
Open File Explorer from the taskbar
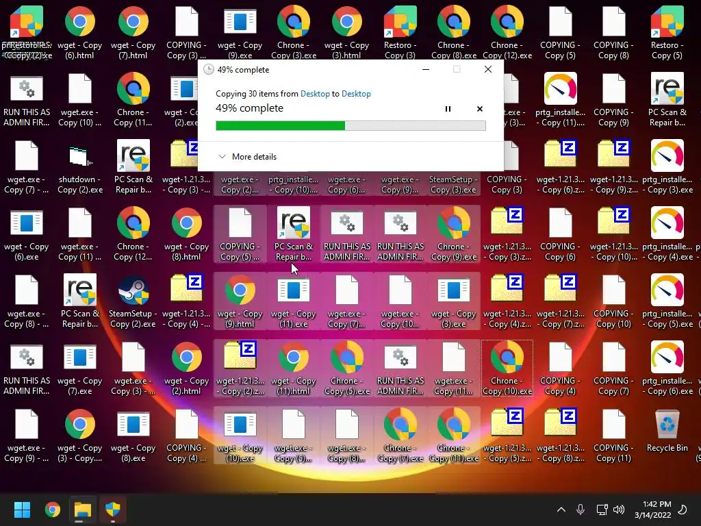point(83,510)
